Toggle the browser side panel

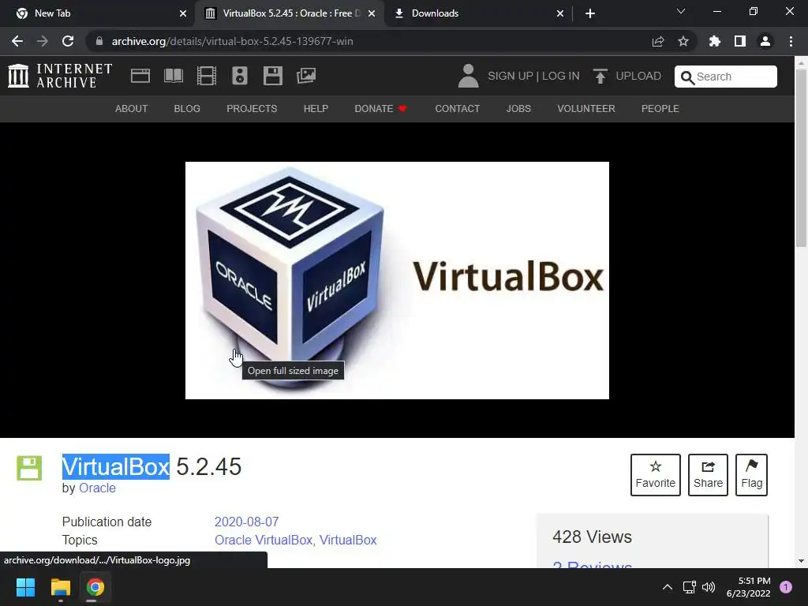[740, 41]
